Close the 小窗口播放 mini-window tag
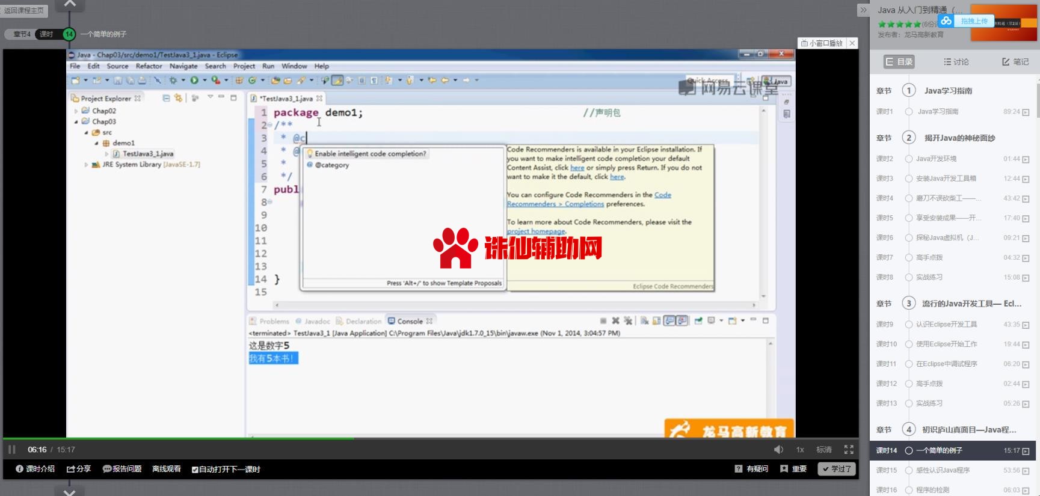This screenshot has width=1040, height=496. click(x=852, y=43)
